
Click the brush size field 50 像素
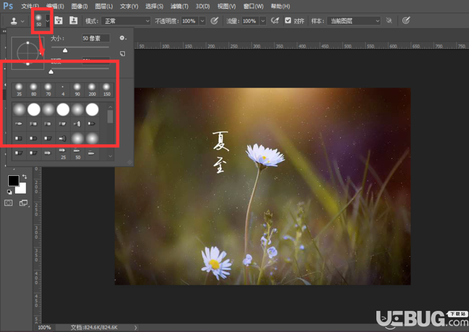pos(96,38)
